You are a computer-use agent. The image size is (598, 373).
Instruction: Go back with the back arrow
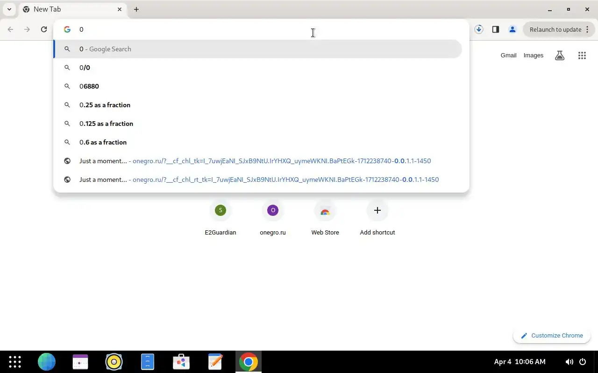pos(10,29)
